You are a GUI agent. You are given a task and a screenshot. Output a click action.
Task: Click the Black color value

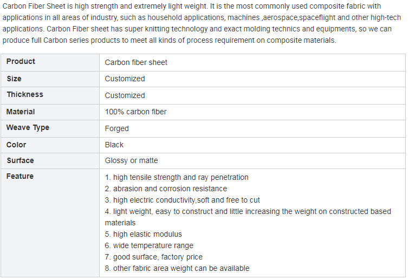pyautogui.click(x=114, y=145)
